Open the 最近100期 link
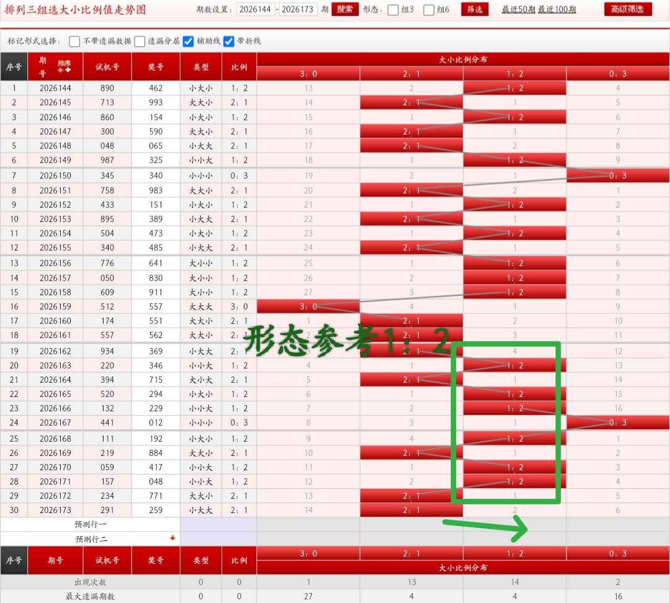 click(556, 9)
